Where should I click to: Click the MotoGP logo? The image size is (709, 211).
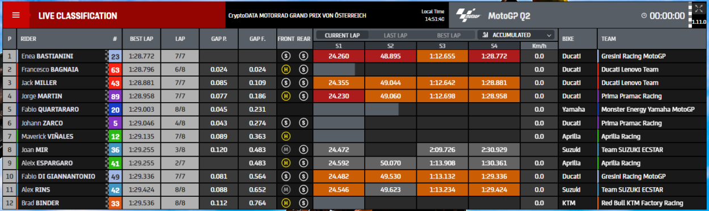[468, 15]
